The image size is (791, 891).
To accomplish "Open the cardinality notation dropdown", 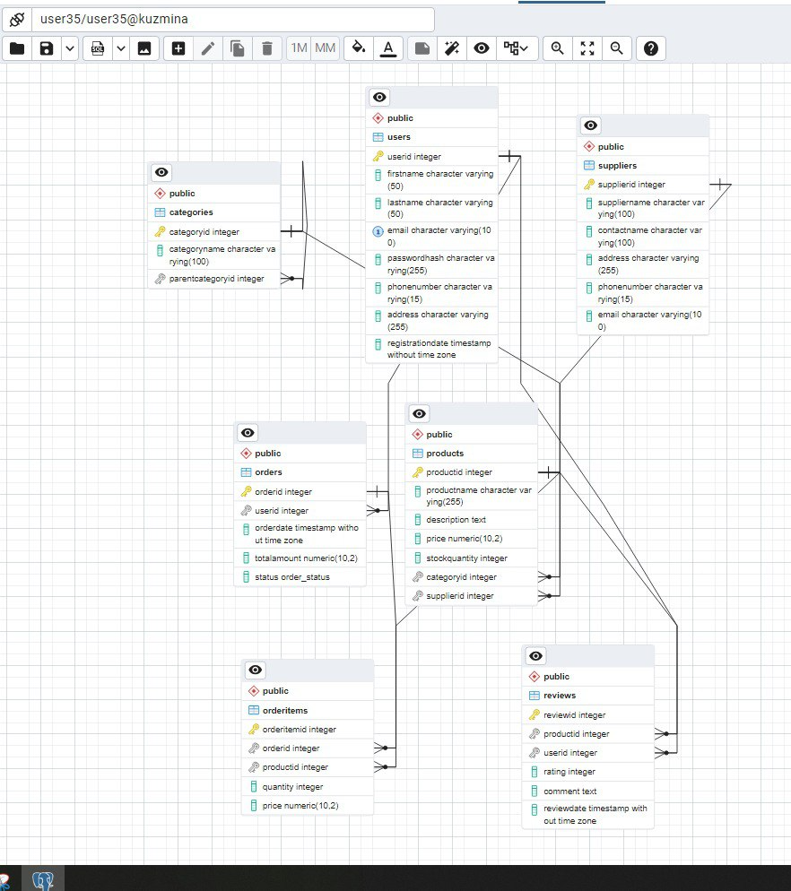I will (x=516, y=48).
